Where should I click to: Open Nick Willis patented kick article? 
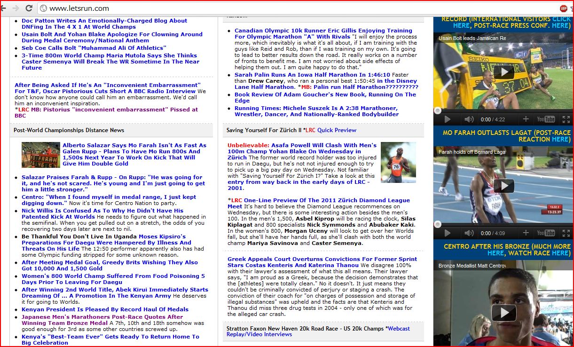point(102,214)
